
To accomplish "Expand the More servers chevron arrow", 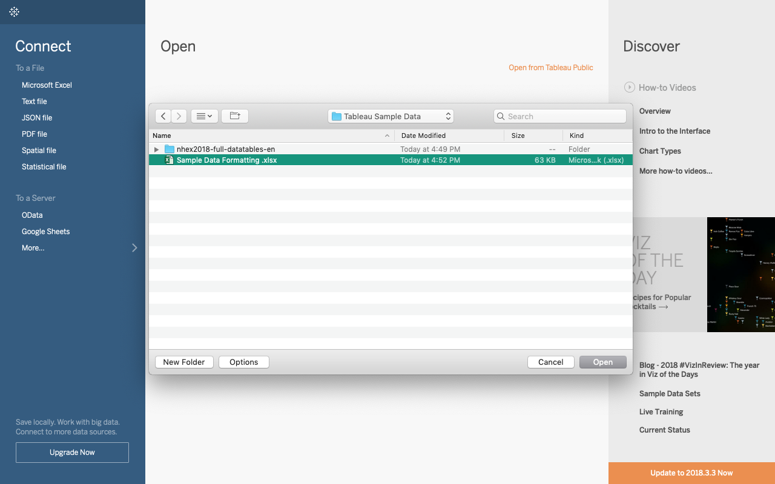I will tap(134, 247).
